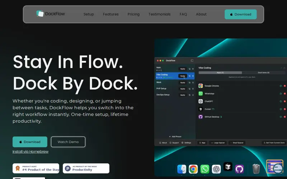
Task: Toggle the sidebar icon in DockFlow title bar
Action: [x=192, y=61]
